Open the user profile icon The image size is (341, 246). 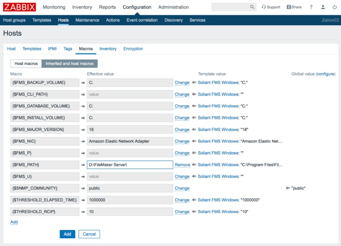pyautogui.click(x=323, y=7)
